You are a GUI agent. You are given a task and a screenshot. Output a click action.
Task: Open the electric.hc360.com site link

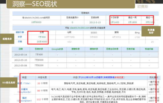[x=80, y=28]
